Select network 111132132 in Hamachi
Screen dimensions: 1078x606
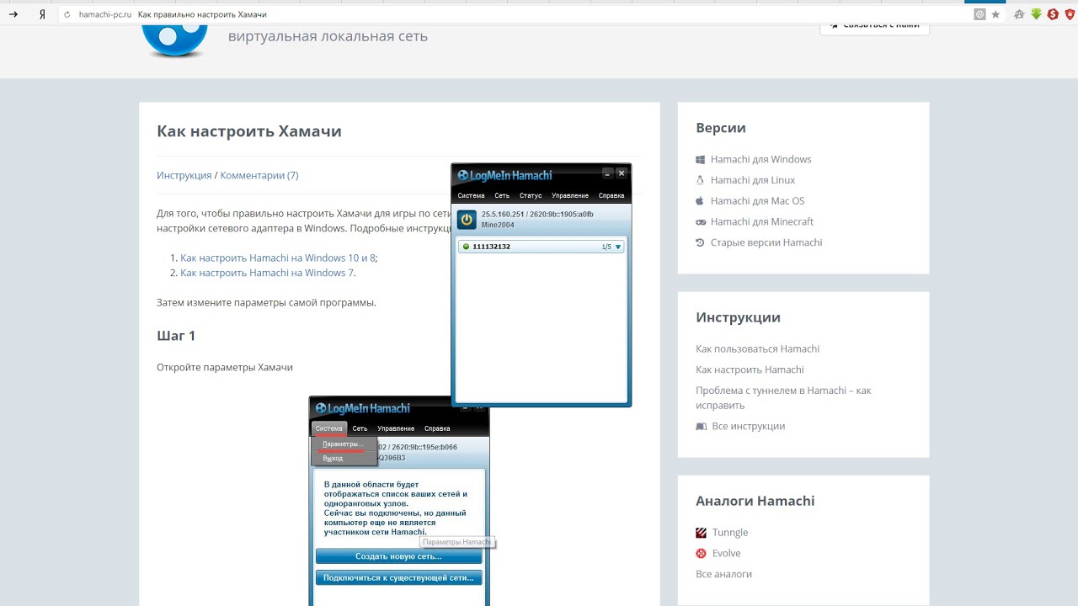click(542, 247)
